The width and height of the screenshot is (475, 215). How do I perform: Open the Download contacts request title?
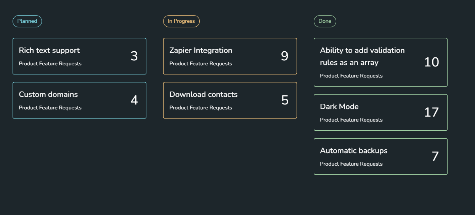203,95
